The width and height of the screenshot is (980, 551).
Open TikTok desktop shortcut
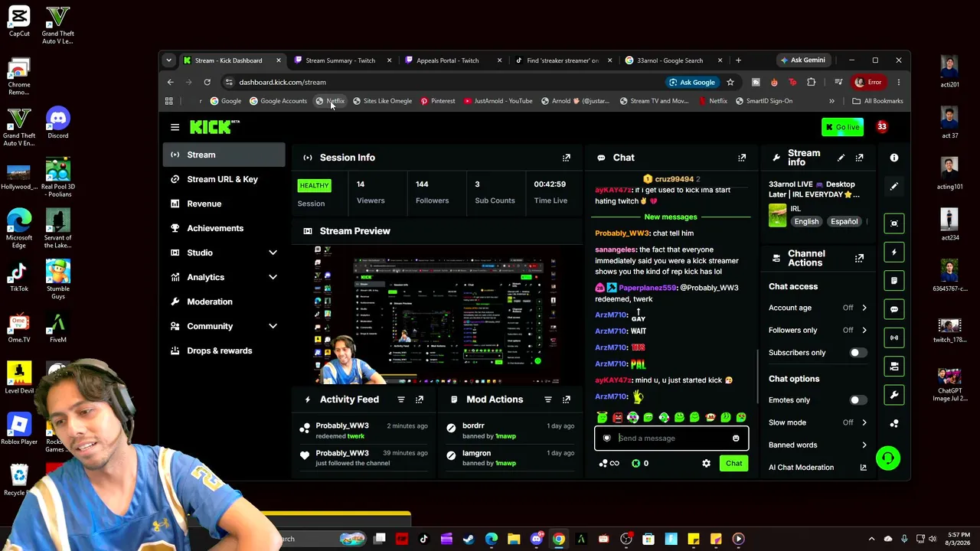click(18, 277)
